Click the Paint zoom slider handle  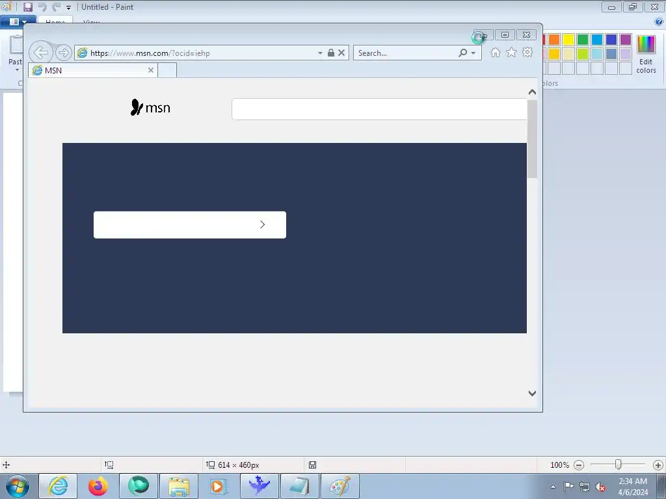coord(619,465)
